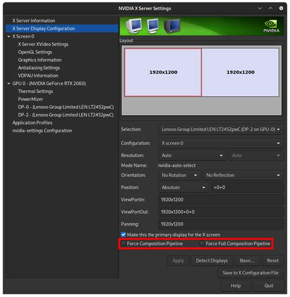Open the Selection display dropdown
290x297 pixels.
[221, 129]
